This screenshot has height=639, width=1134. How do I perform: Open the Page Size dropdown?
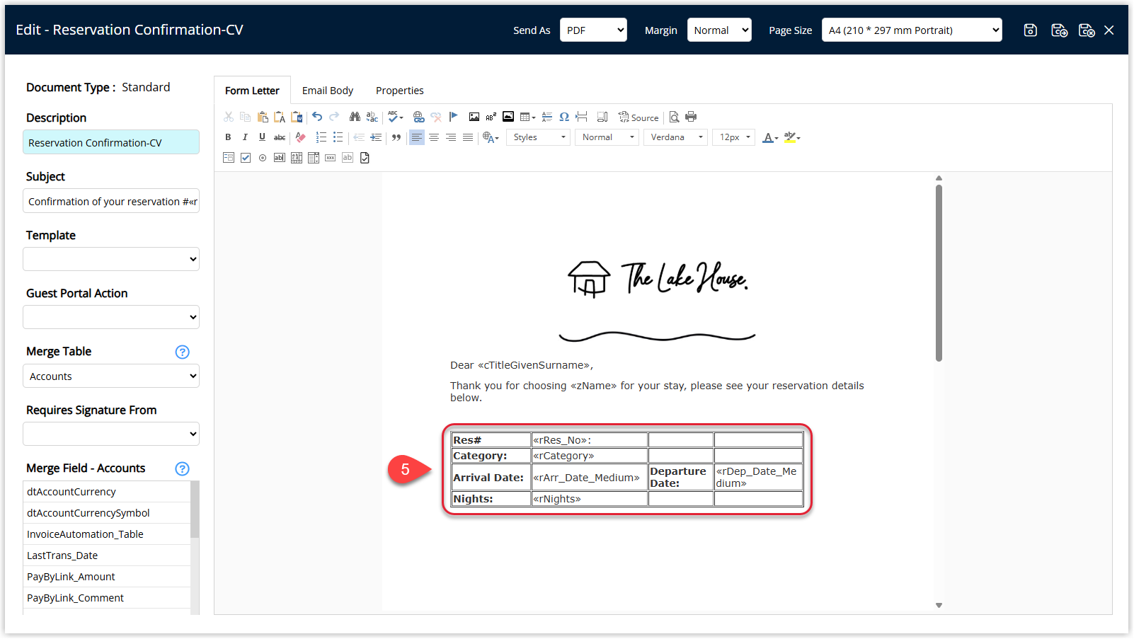coord(912,30)
